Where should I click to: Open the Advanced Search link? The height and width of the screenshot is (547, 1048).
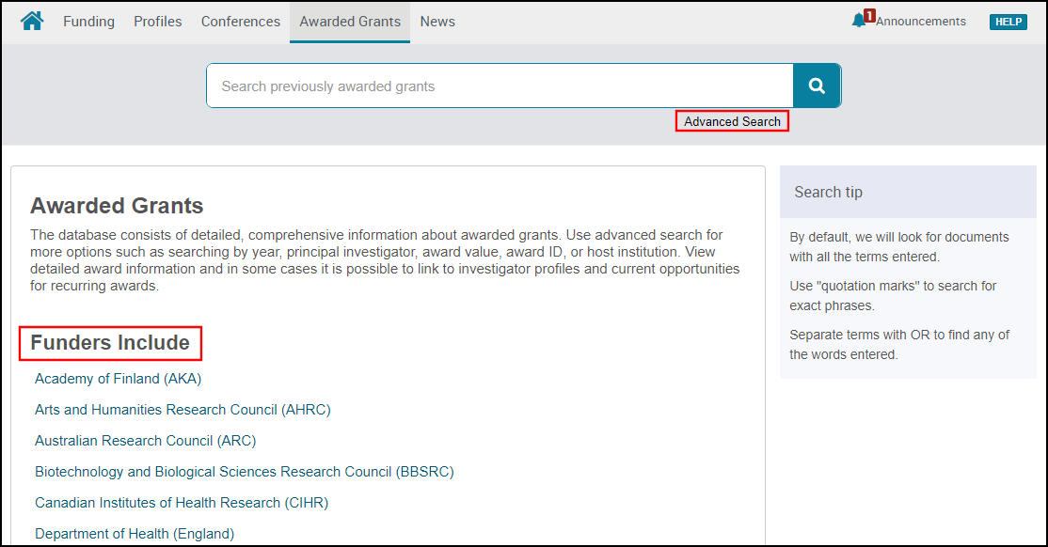pyautogui.click(x=732, y=121)
